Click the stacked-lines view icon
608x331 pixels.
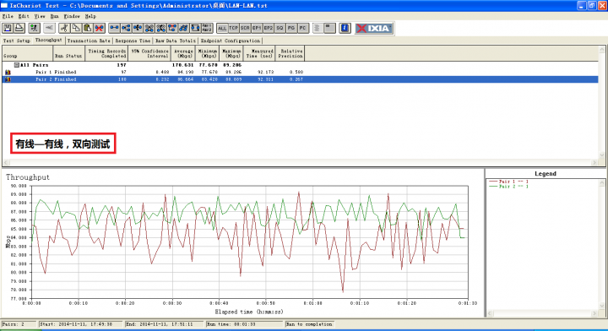(318, 28)
